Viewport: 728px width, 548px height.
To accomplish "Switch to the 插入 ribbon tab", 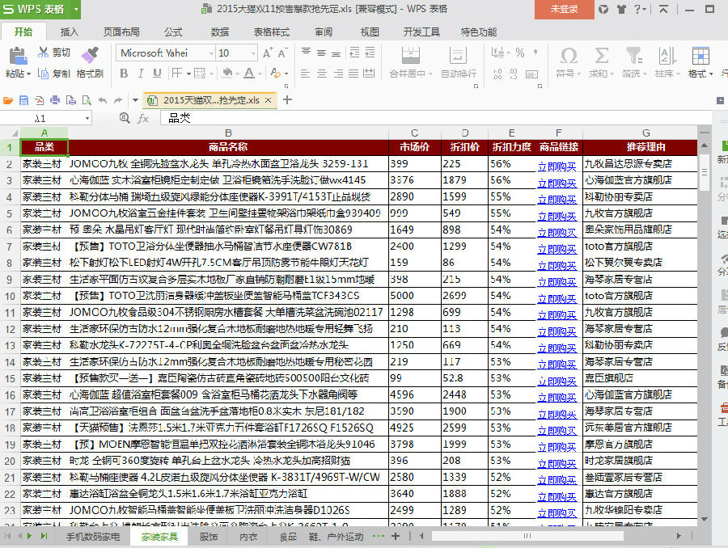I will pyautogui.click(x=70, y=32).
